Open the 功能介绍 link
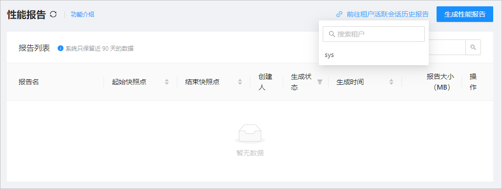 coord(82,14)
